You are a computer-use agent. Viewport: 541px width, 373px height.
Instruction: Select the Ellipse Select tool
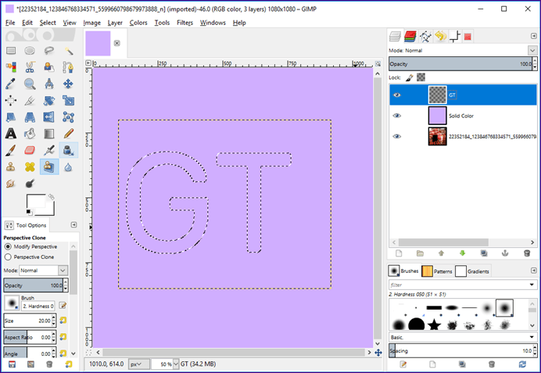[30, 51]
